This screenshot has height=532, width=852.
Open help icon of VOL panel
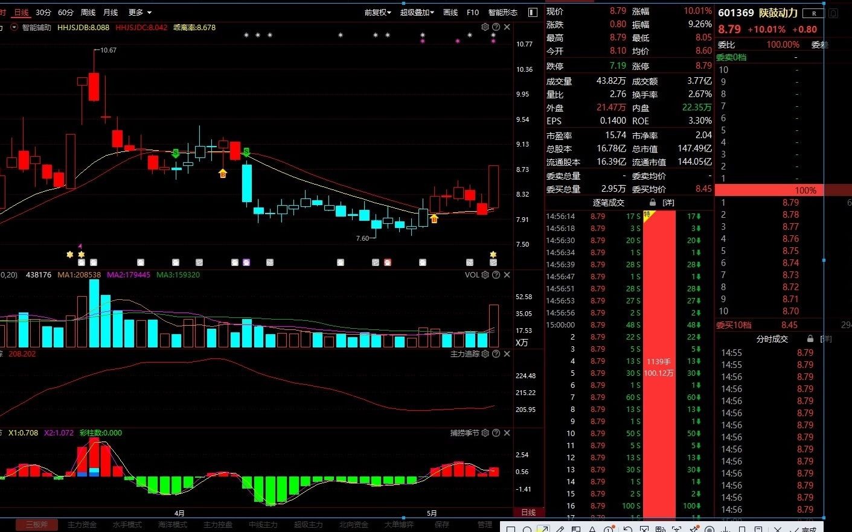(x=496, y=275)
